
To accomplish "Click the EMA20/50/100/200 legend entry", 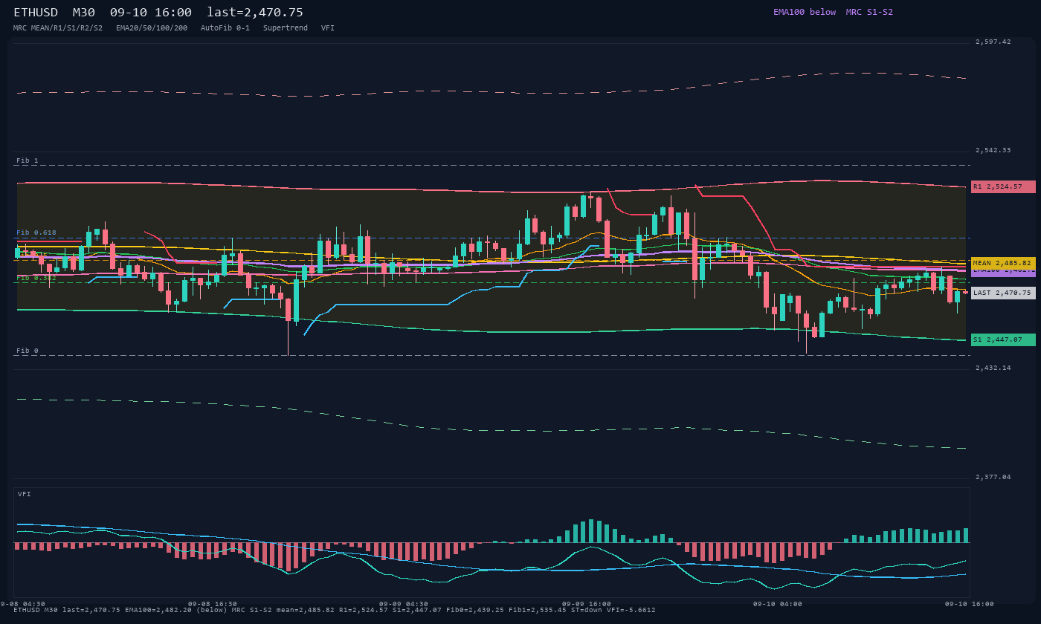I will pyautogui.click(x=152, y=27).
